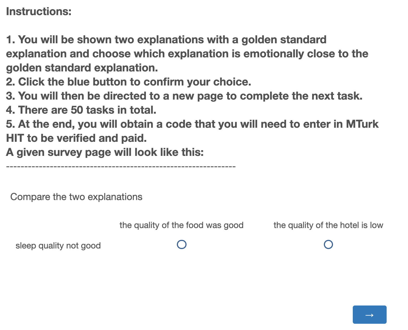408x330 pixels.
Task: Click the "Instructions:" heading
Action: coord(39,11)
